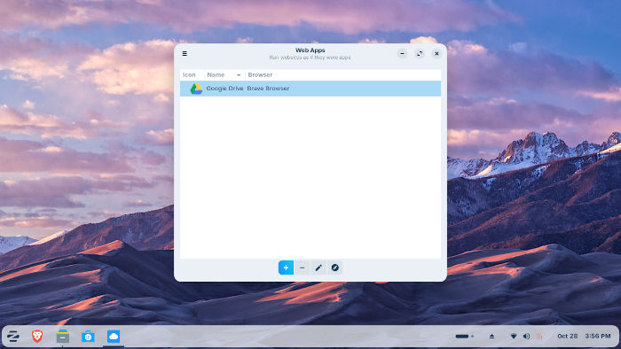Click the eject tray icon
This screenshot has height=349, width=621.
pos(491,337)
